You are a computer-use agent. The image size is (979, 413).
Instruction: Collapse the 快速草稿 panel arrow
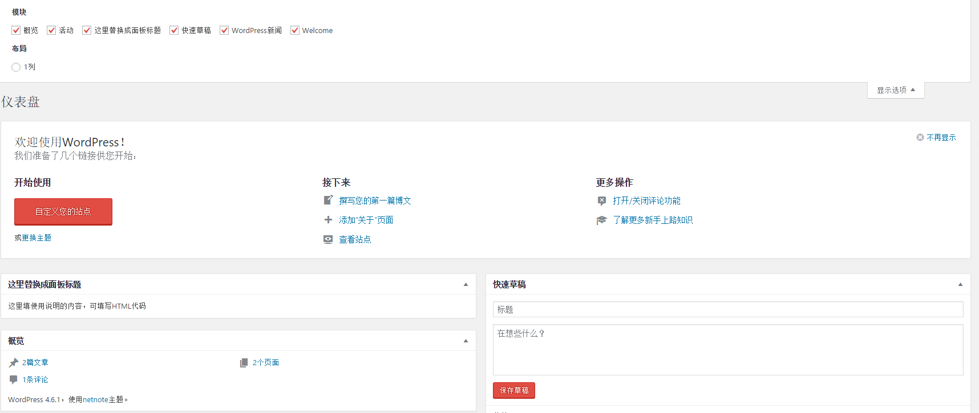(960, 284)
